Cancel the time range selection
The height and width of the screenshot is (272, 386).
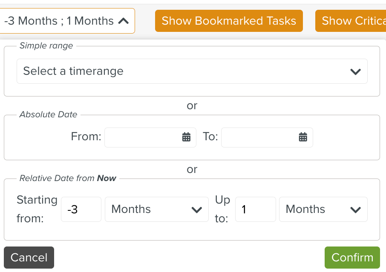click(29, 258)
